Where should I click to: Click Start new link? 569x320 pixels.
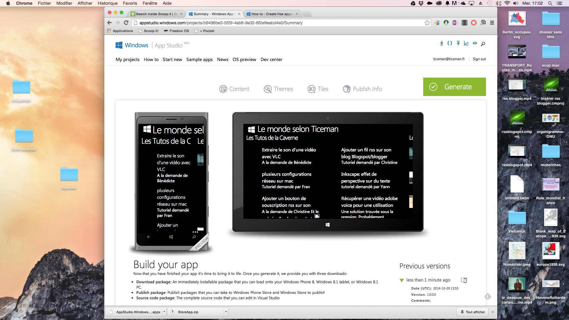pos(172,60)
